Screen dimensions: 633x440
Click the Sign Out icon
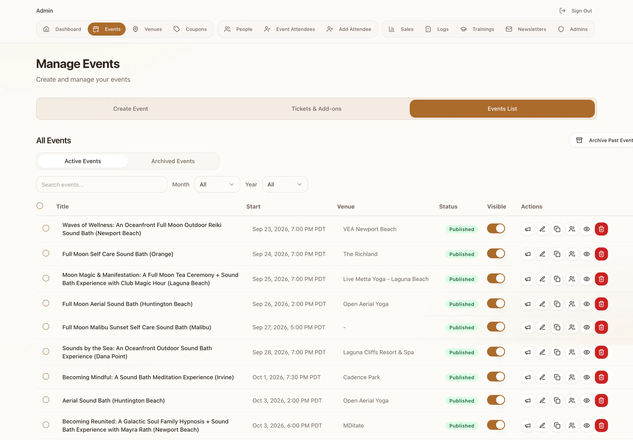tap(562, 11)
